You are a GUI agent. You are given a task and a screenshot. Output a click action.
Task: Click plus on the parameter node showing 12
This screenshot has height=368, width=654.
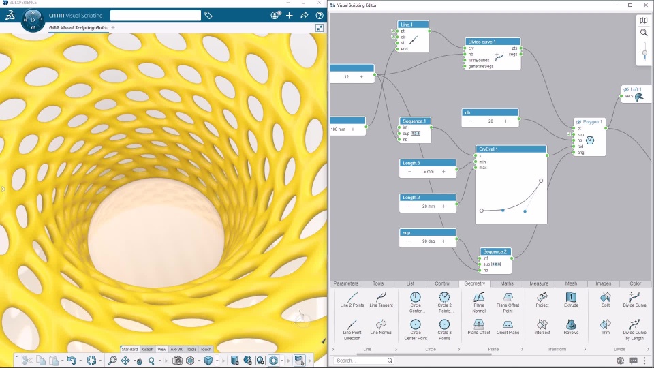[x=361, y=77]
